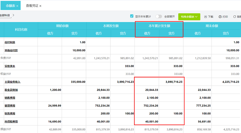Switch to the 查看凭证 tab
The width and height of the screenshot is (241, 133).
coord(32,6)
